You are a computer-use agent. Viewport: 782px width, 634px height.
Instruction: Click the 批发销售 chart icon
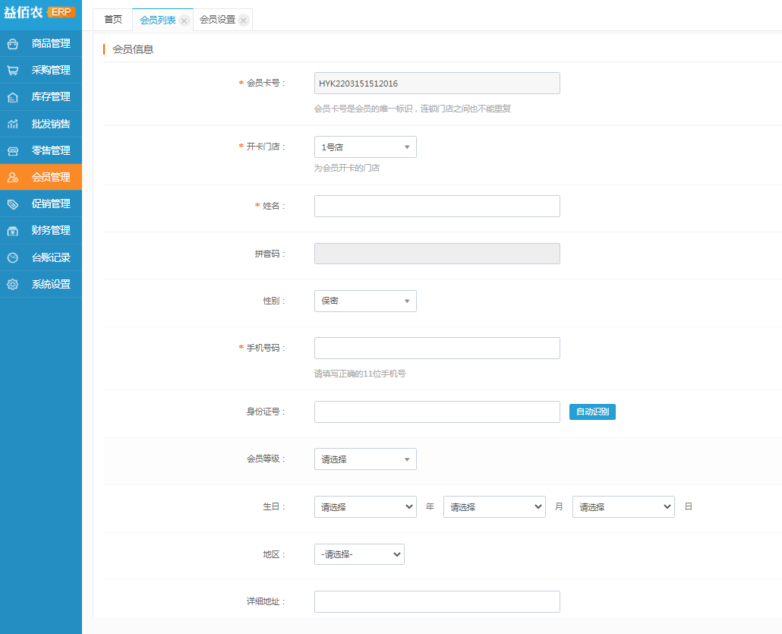13,124
